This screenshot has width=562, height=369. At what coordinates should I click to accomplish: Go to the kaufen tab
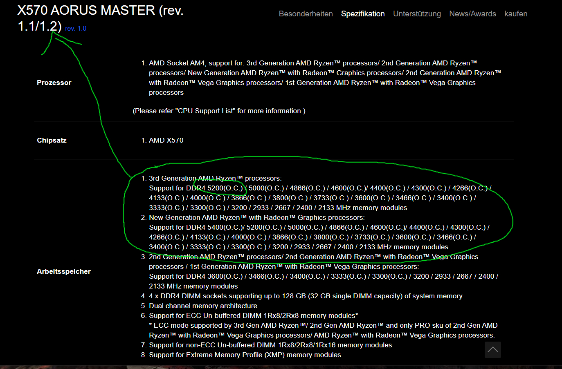(516, 14)
